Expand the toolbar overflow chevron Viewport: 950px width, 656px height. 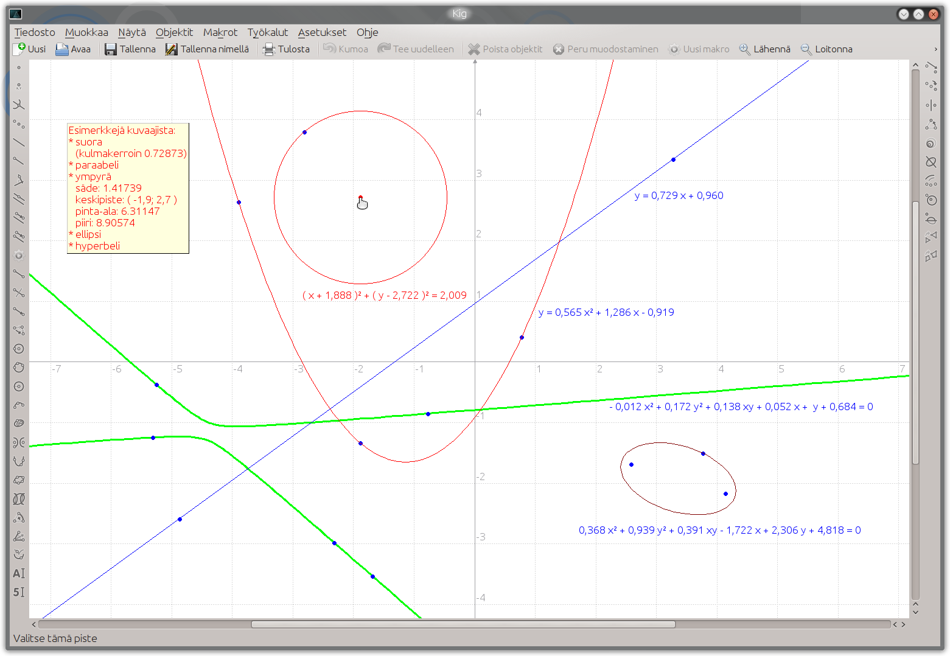click(935, 49)
